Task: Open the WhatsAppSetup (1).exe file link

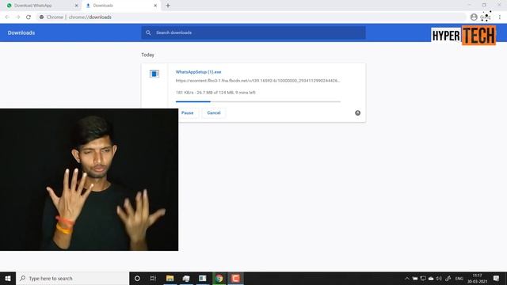Action: 198,72
